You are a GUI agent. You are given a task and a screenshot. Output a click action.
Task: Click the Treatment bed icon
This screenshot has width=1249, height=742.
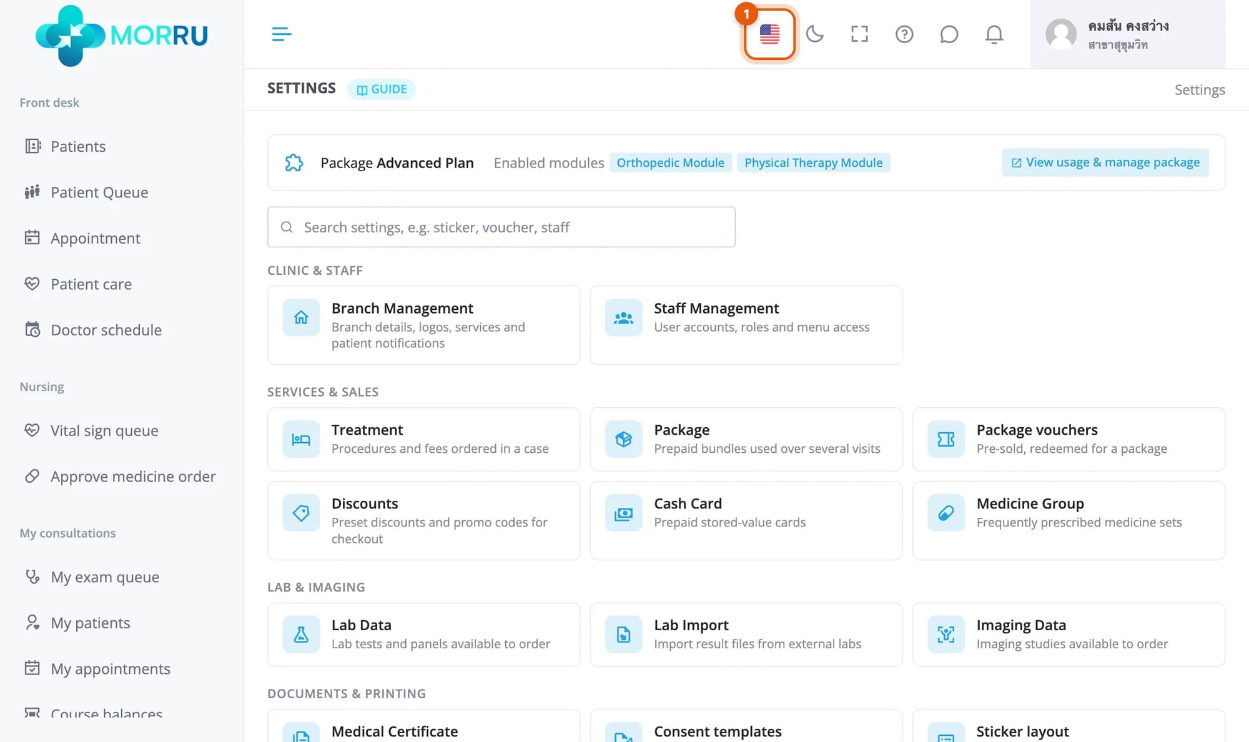point(301,439)
